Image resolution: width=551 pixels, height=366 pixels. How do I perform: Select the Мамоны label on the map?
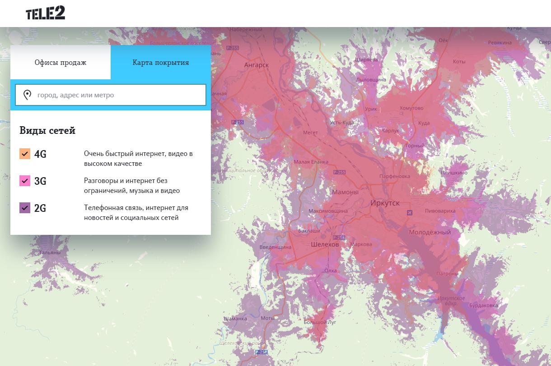(x=345, y=192)
